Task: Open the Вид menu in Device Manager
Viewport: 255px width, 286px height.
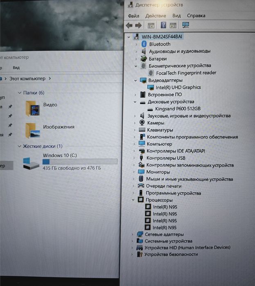Action: click(176, 16)
